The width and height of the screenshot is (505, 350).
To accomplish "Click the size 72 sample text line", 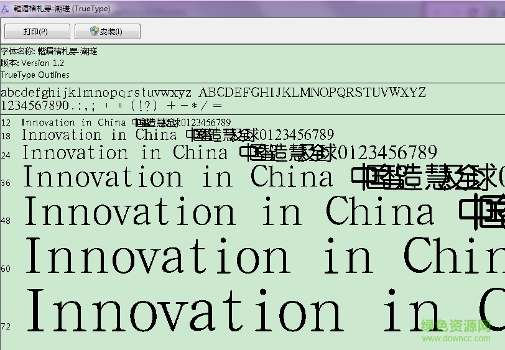I will pyautogui.click(x=266, y=310).
